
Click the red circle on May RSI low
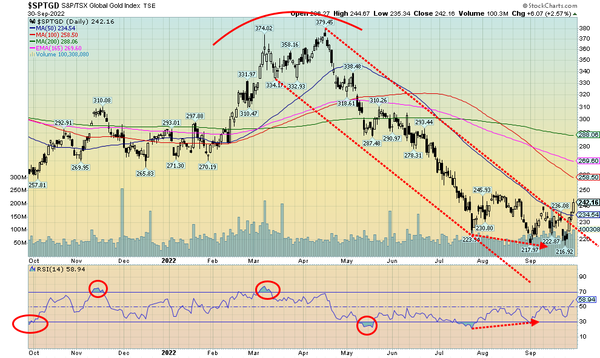[365, 325]
